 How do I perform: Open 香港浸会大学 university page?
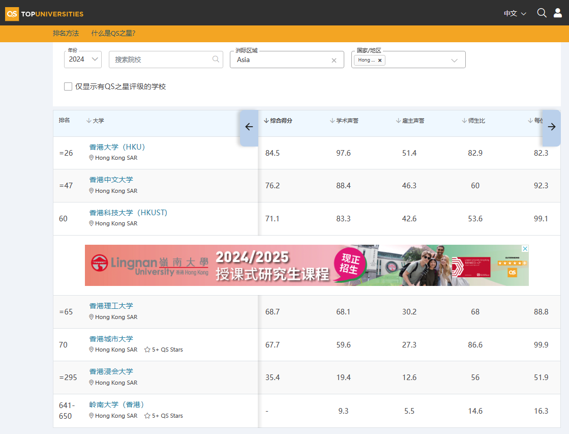[x=111, y=371]
